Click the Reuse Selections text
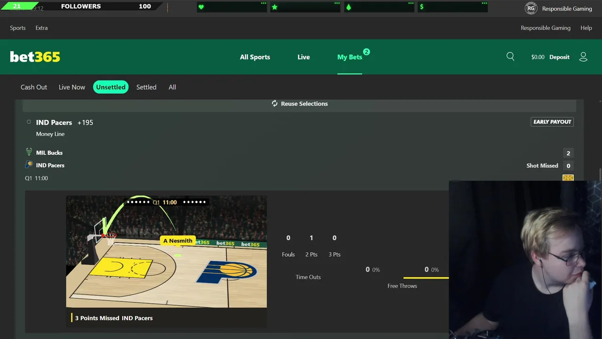The image size is (602, 339). tap(304, 104)
